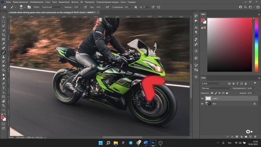Expand layer opacity dropdown in Layers panel

pos(254,88)
